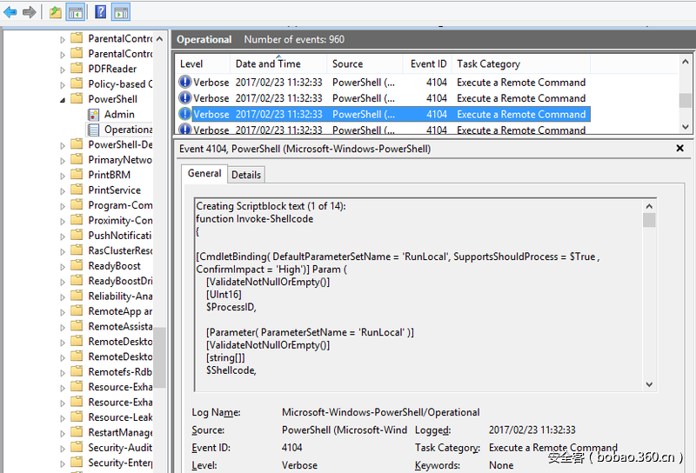Collapse the PowerShell folder in the tree
This screenshot has height=473, width=696.
point(63,100)
